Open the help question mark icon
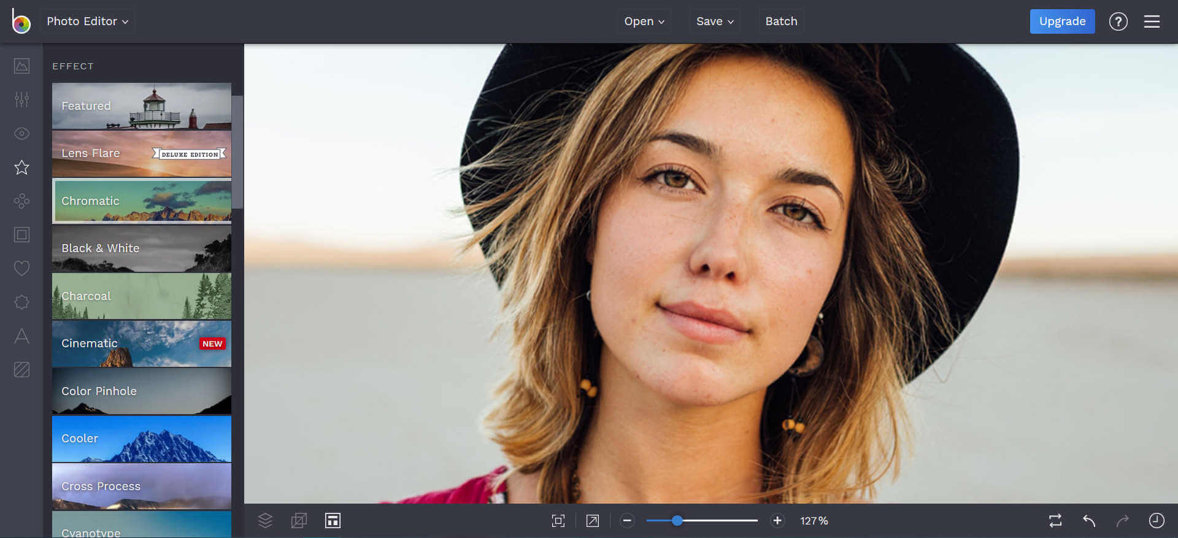Image resolution: width=1178 pixels, height=538 pixels. pyautogui.click(x=1118, y=21)
